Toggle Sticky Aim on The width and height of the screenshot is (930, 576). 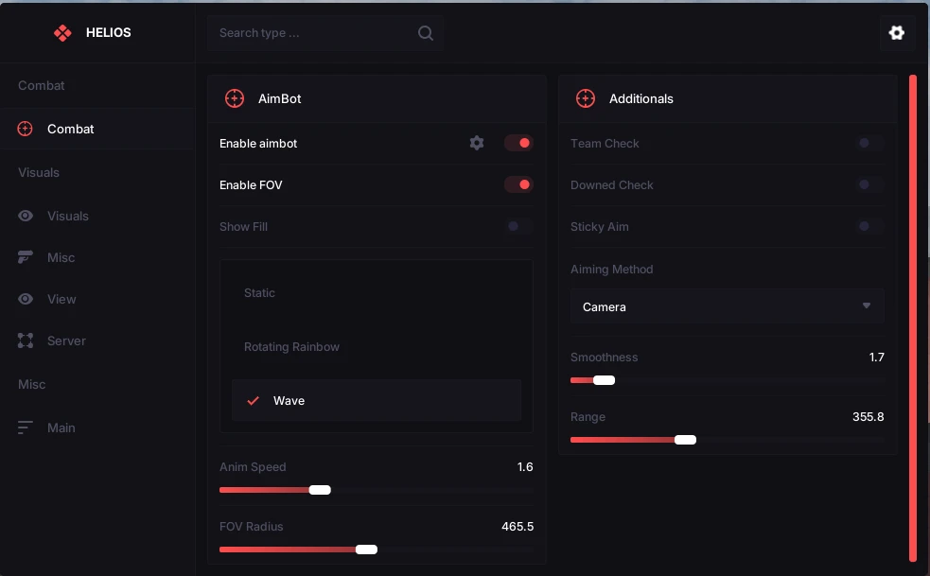[x=869, y=226]
